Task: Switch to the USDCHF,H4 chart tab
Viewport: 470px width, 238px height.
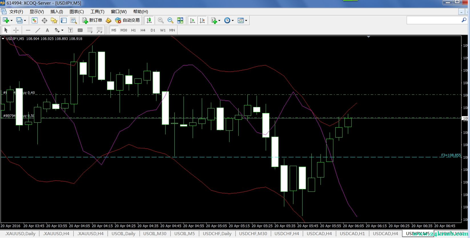Action: 287,233
